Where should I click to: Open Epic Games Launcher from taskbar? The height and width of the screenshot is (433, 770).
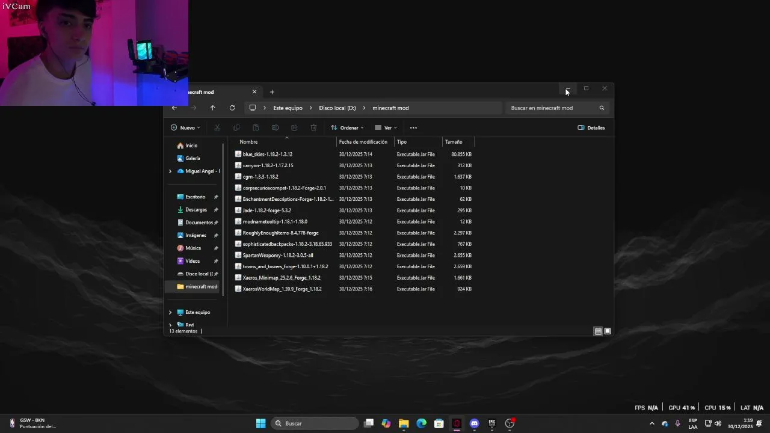492,423
